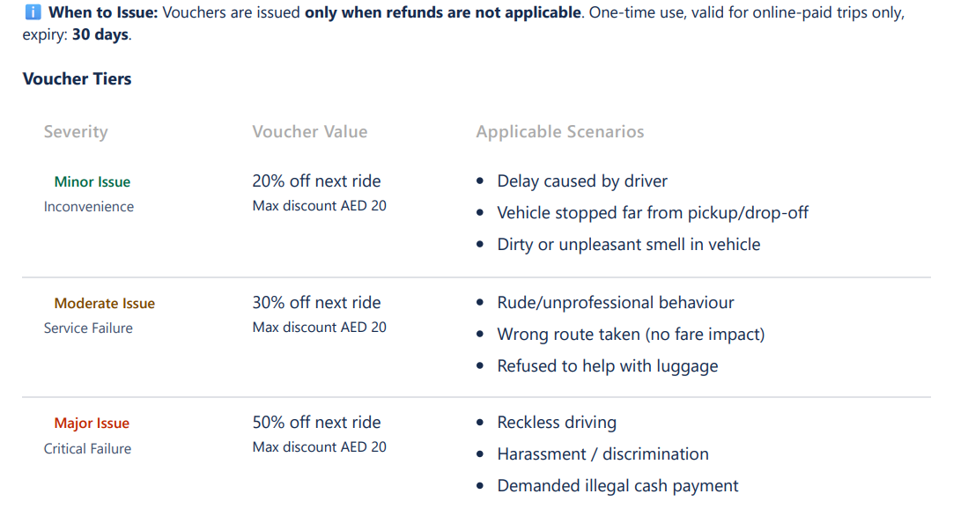Click the blue info icon
Image resolution: width=968 pixels, height=516 pixels.
tap(33, 13)
